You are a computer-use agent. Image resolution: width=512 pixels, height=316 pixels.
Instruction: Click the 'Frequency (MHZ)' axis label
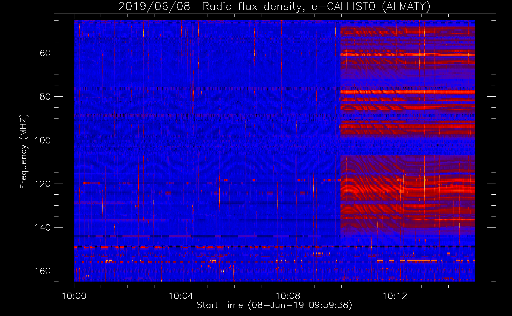point(24,151)
